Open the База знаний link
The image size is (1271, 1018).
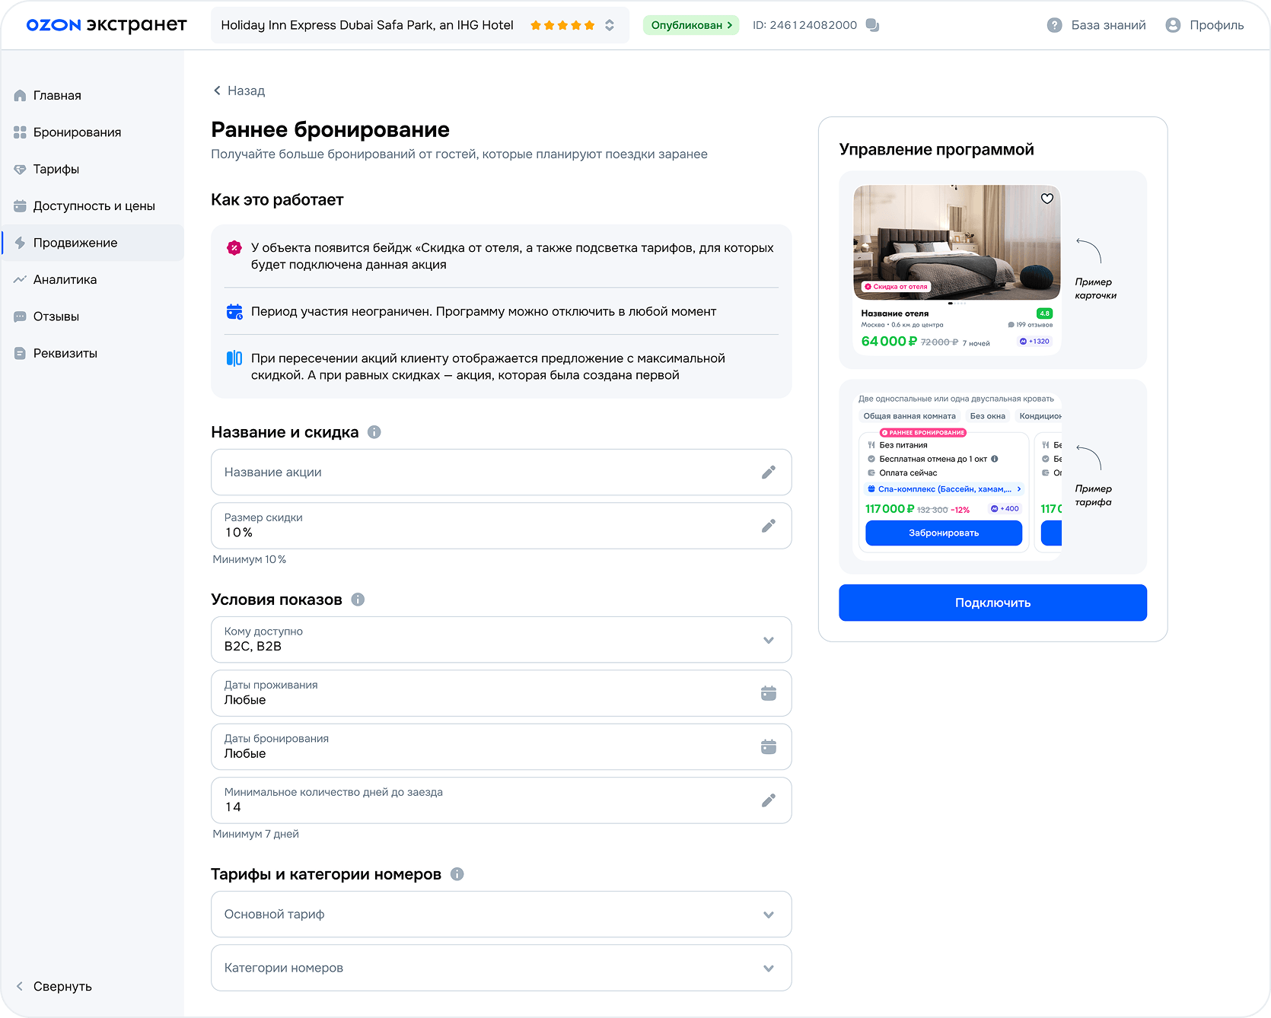(1108, 25)
